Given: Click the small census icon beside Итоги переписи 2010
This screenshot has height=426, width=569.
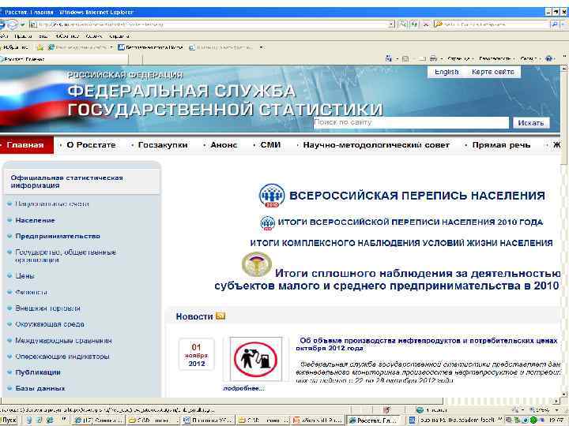Looking at the screenshot, I should [267, 222].
